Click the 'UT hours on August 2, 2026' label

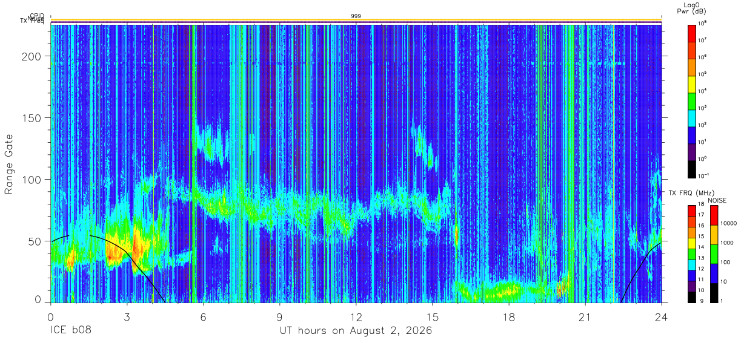356,331
